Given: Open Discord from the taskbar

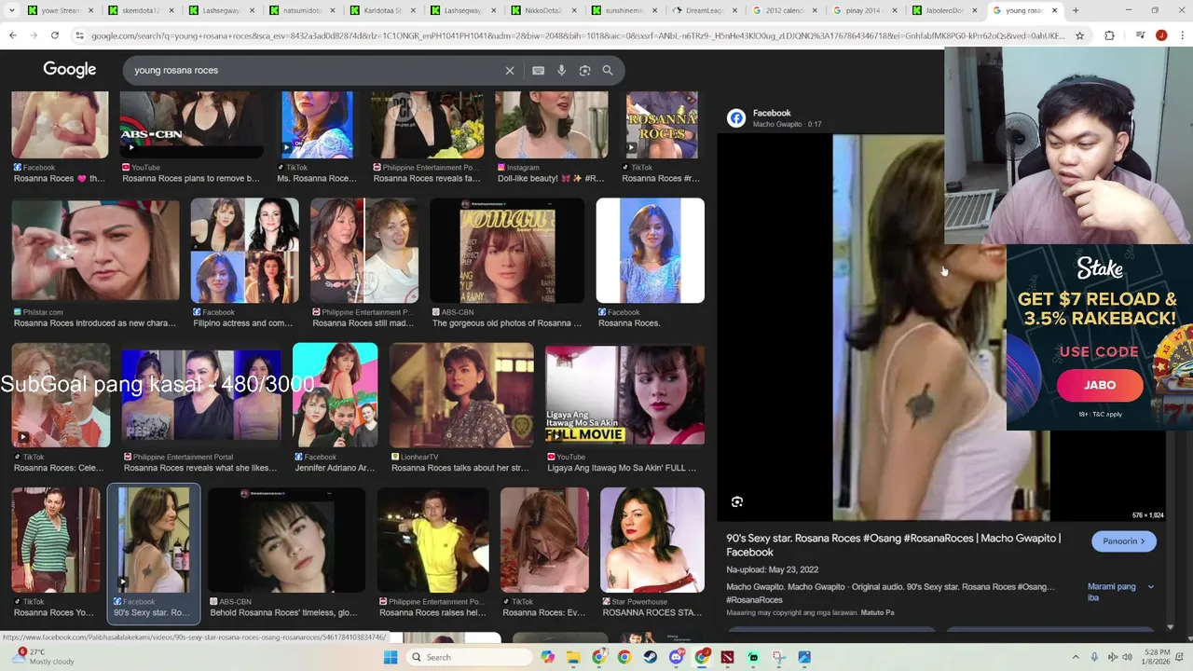Looking at the screenshot, I should 676,657.
